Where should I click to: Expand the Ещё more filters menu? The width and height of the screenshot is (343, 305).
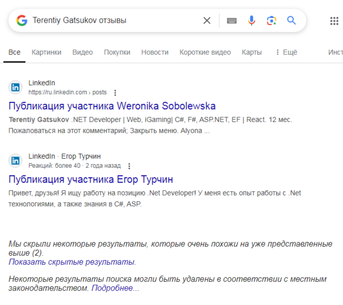coord(286,52)
